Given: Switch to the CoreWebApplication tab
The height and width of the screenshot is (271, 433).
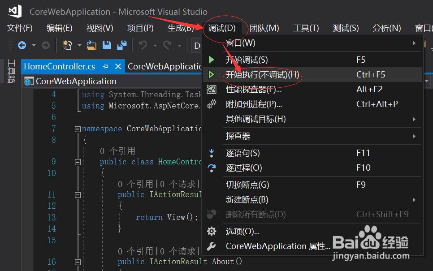Looking at the screenshot, I should pyautogui.click(x=165, y=66).
